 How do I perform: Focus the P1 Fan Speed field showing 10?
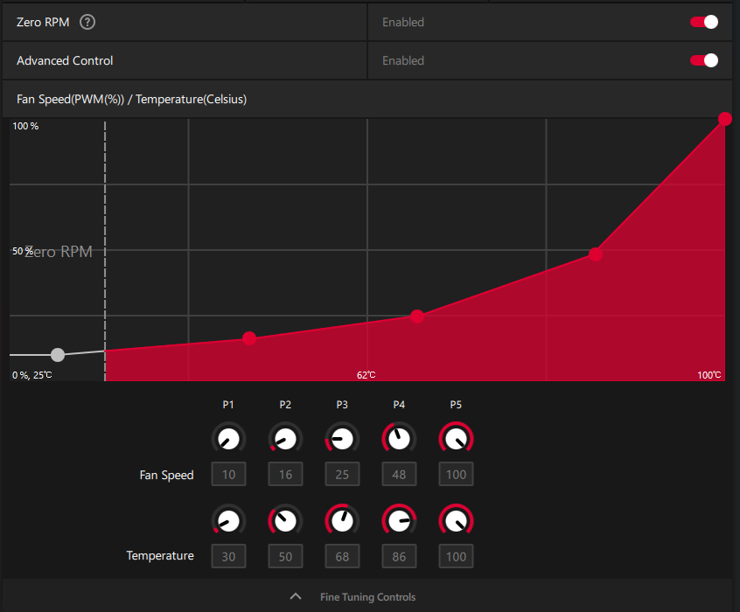(228, 474)
